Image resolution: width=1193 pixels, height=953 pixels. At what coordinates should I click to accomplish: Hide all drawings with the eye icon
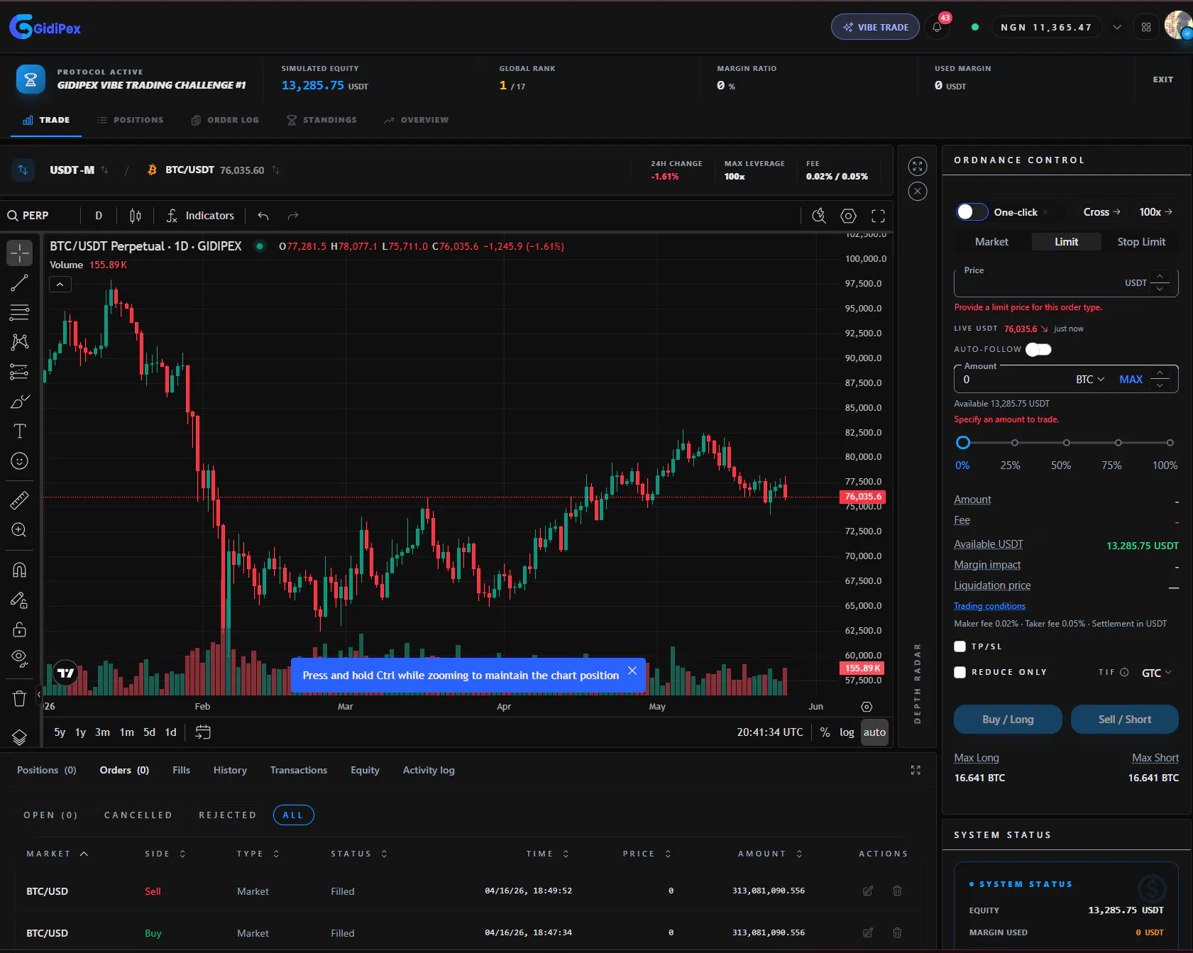pyautogui.click(x=19, y=659)
